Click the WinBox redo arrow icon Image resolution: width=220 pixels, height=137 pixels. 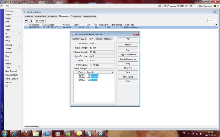[x=7, y=6]
